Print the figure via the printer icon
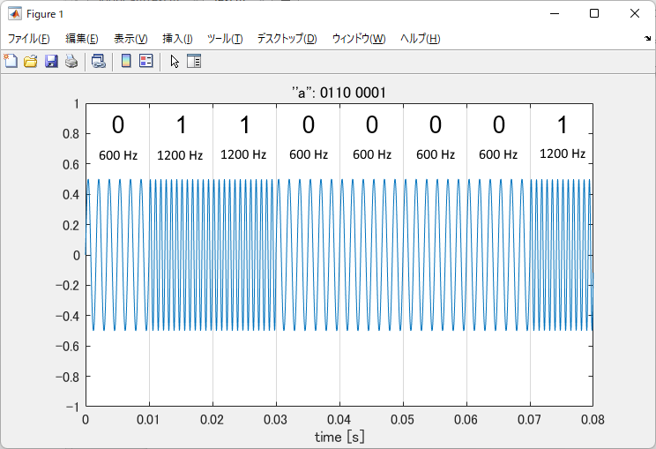Viewport: 656px width, 449px height. click(x=71, y=61)
